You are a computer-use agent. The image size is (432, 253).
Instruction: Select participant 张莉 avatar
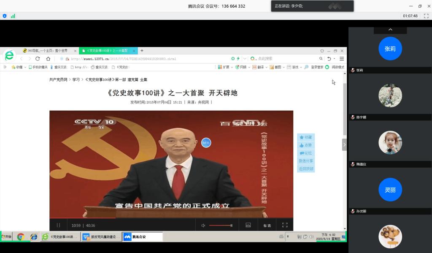point(390,49)
